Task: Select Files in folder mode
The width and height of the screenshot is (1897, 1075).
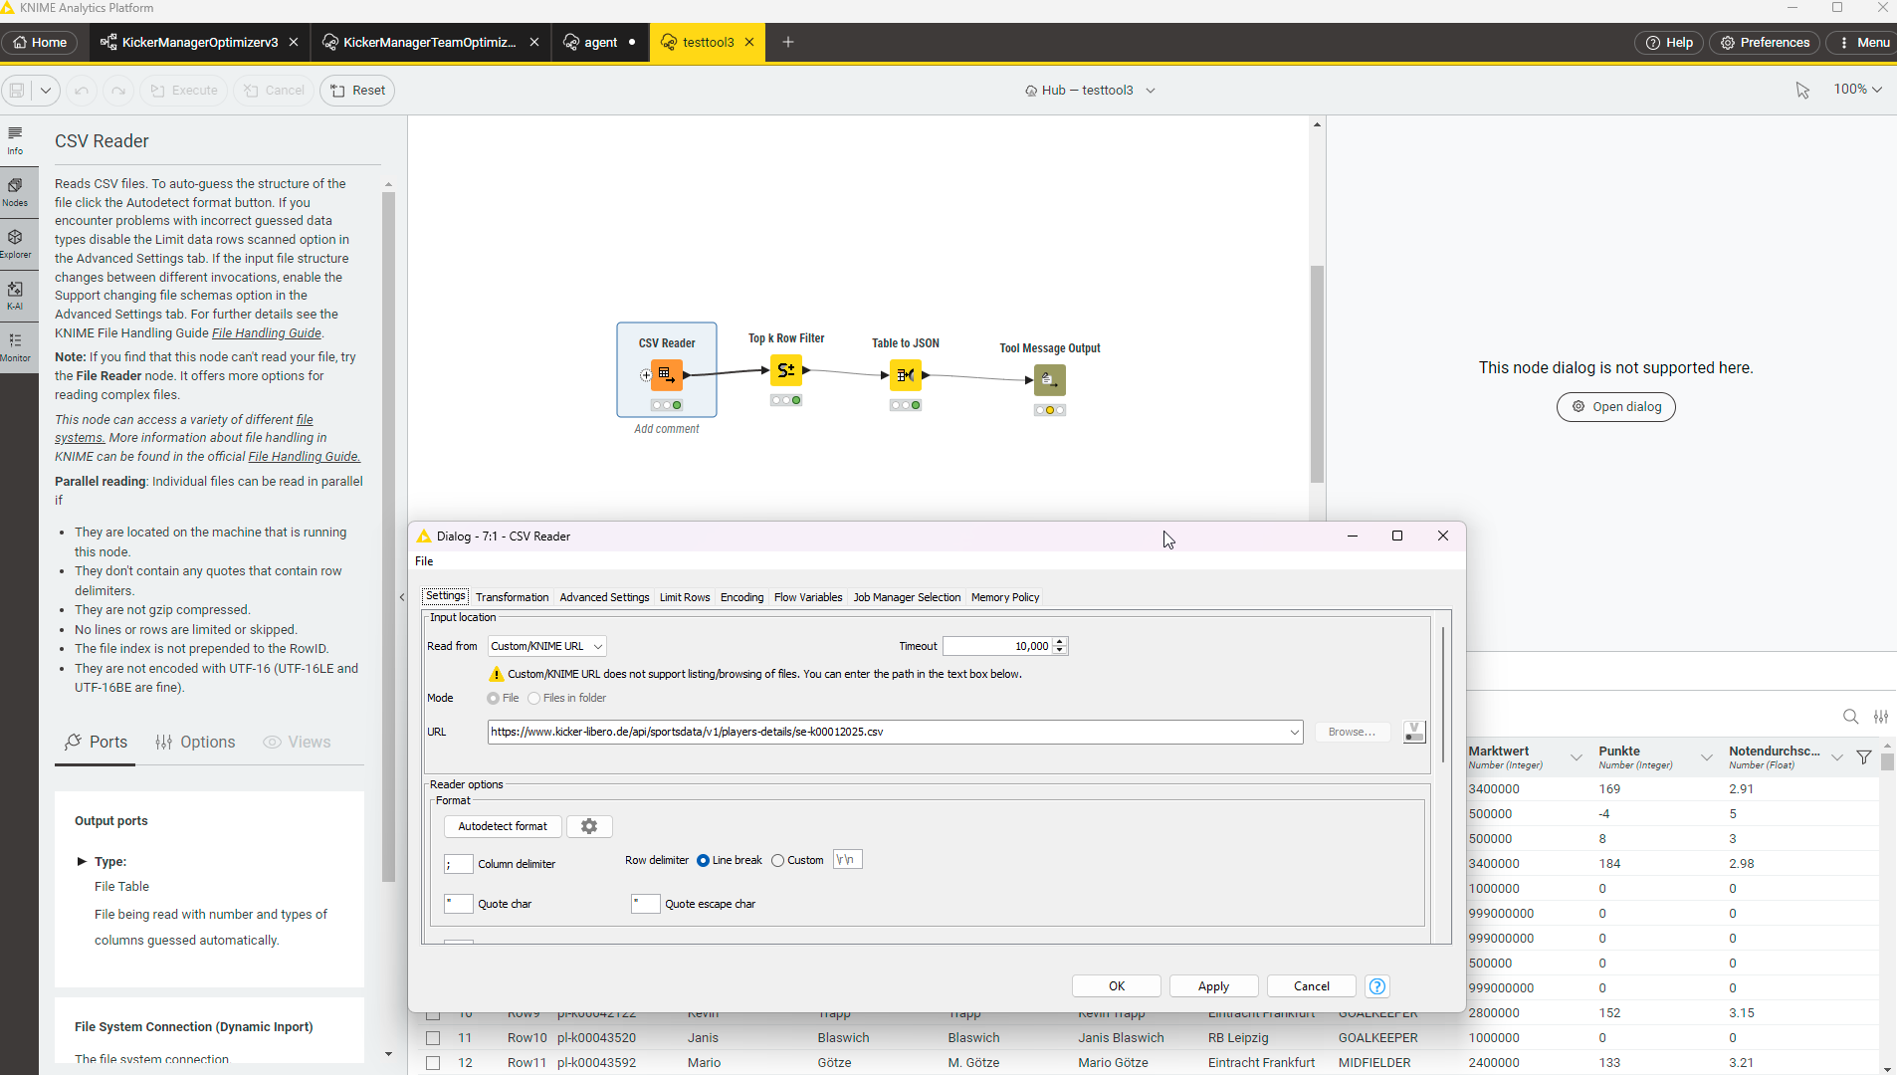Action: (534, 699)
